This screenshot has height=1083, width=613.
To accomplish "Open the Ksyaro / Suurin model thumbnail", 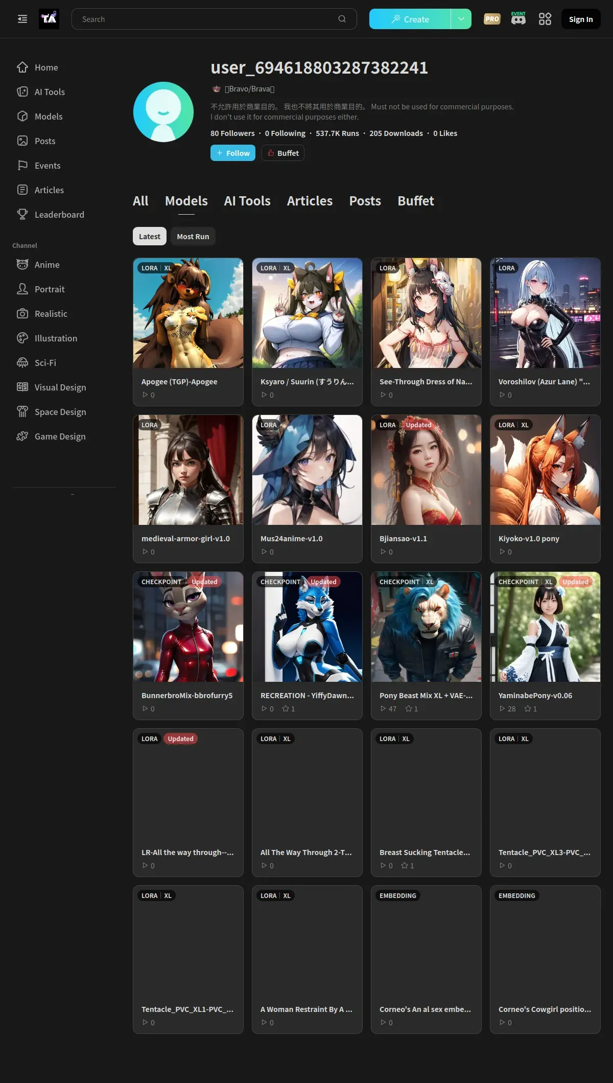I will 307,313.
